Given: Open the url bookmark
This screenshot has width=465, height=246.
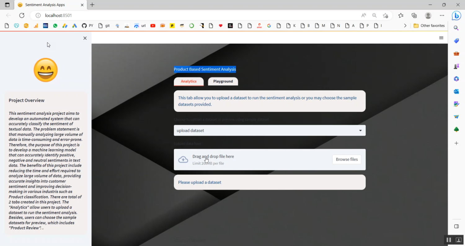Looking at the screenshot, I should pyautogui.click(x=140, y=26).
